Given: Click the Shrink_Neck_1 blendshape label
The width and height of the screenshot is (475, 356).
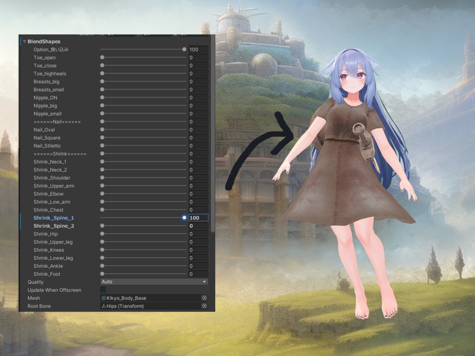Looking at the screenshot, I should point(51,162).
